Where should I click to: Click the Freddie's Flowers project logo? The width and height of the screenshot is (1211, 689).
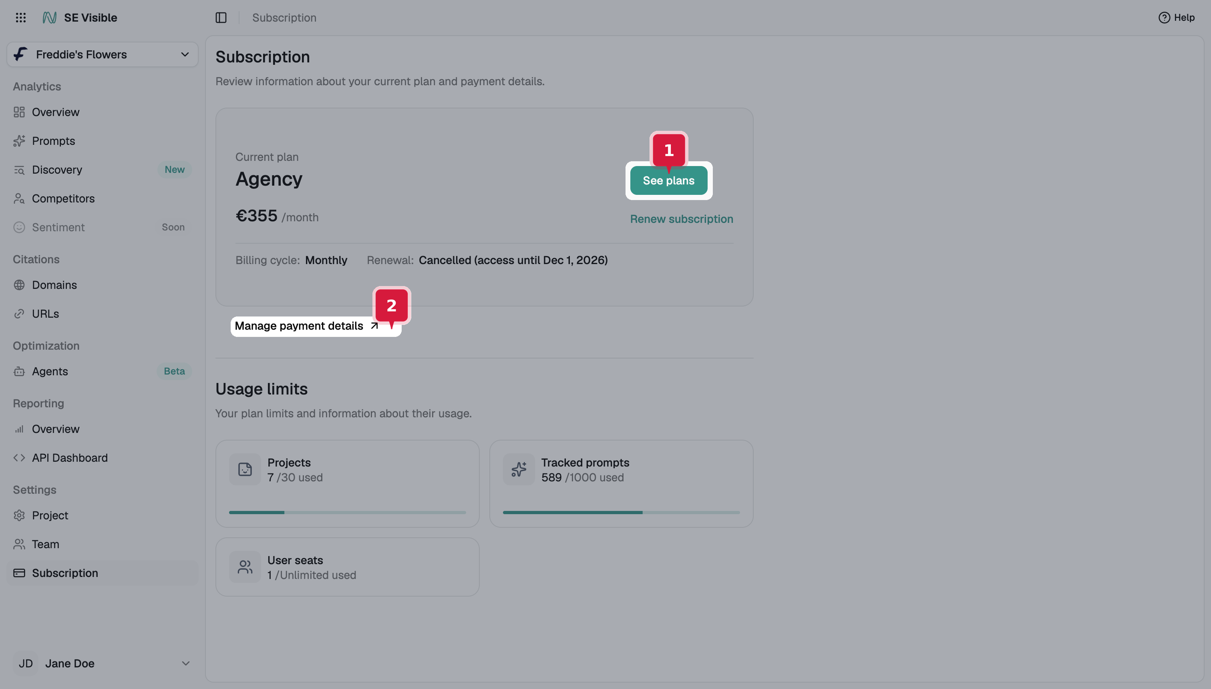tap(20, 54)
